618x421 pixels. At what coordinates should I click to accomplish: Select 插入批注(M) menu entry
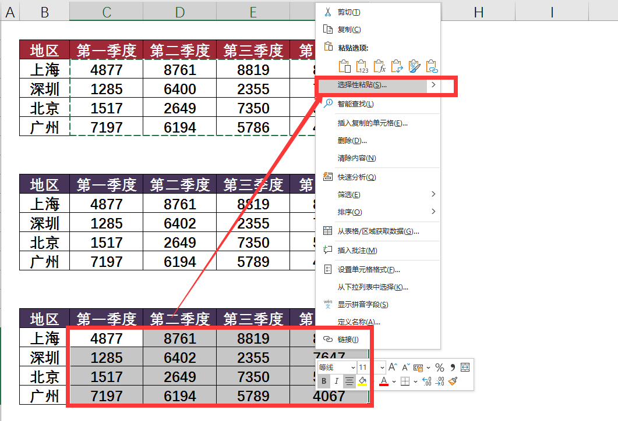click(378, 250)
